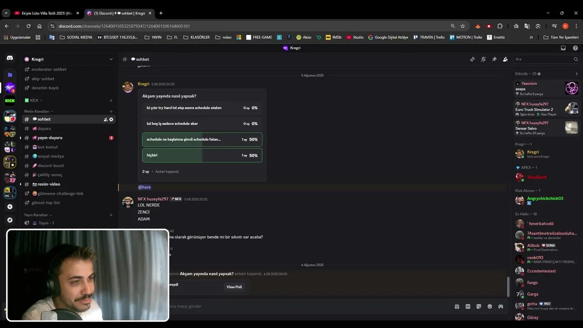The width and height of the screenshot is (583, 328).
Task: Open the duyuru channel
Action: [68, 128]
